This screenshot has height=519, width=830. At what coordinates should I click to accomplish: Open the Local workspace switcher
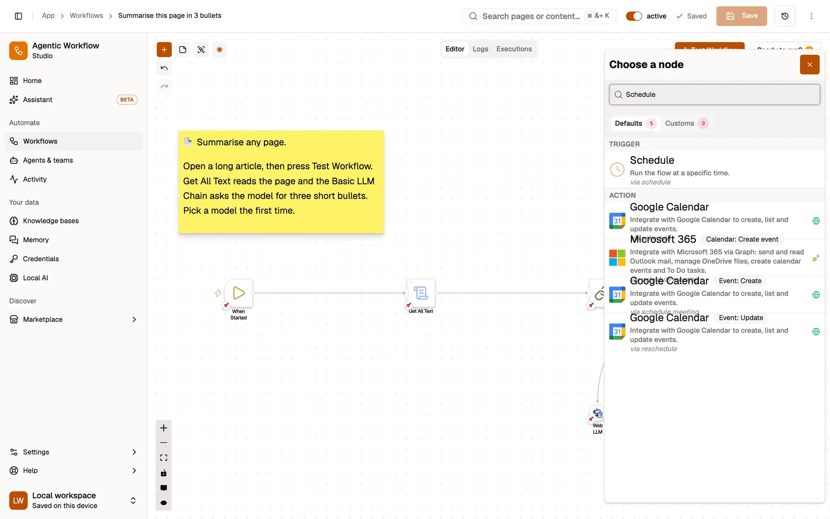73,500
